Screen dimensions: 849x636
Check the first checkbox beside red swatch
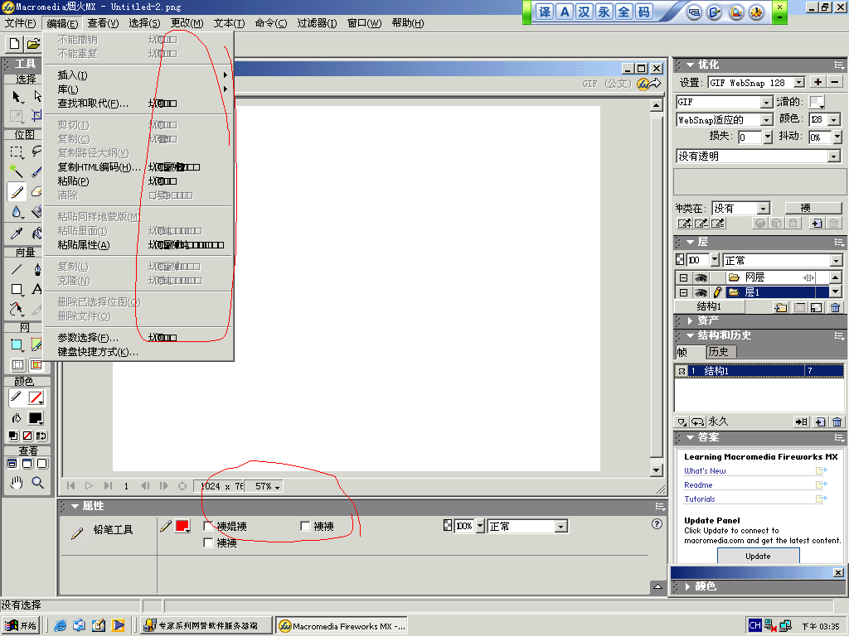click(209, 527)
